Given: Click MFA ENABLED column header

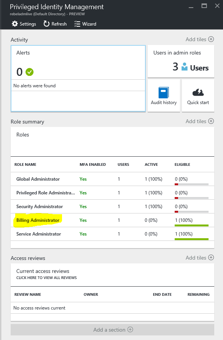Looking at the screenshot, I should [x=93, y=164].
